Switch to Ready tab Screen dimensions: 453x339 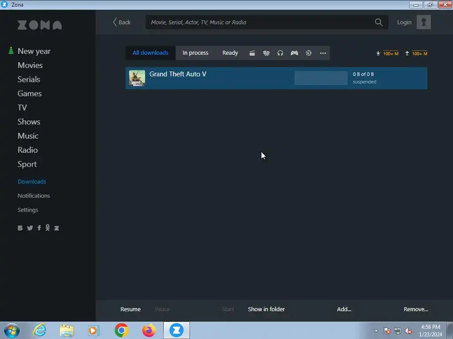point(230,53)
